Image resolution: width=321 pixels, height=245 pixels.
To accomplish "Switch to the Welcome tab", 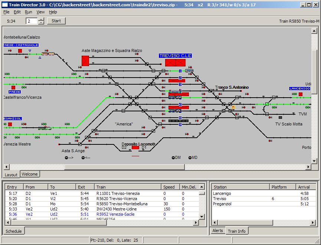I will click(30, 174).
